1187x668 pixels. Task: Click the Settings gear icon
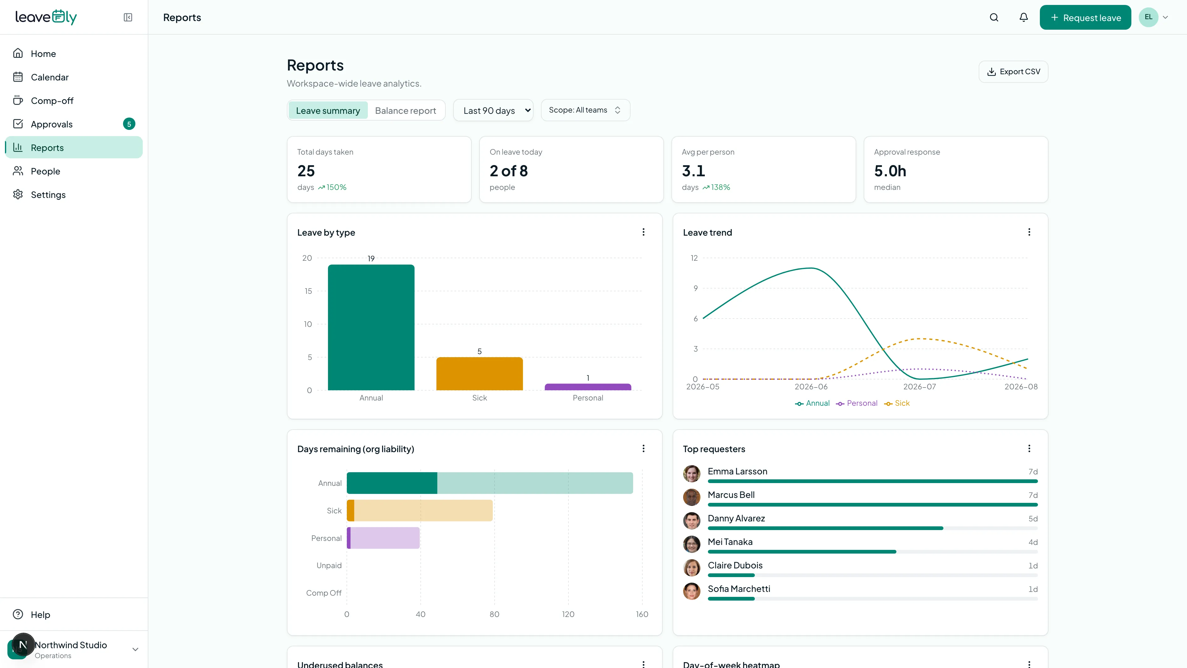click(x=18, y=195)
